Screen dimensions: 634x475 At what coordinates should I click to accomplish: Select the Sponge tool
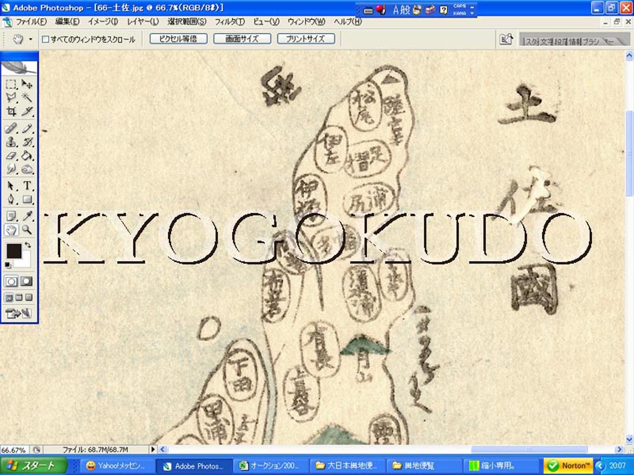pos(27,169)
